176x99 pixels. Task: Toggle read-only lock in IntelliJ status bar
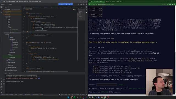pyautogui.click(x=86, y=95)
